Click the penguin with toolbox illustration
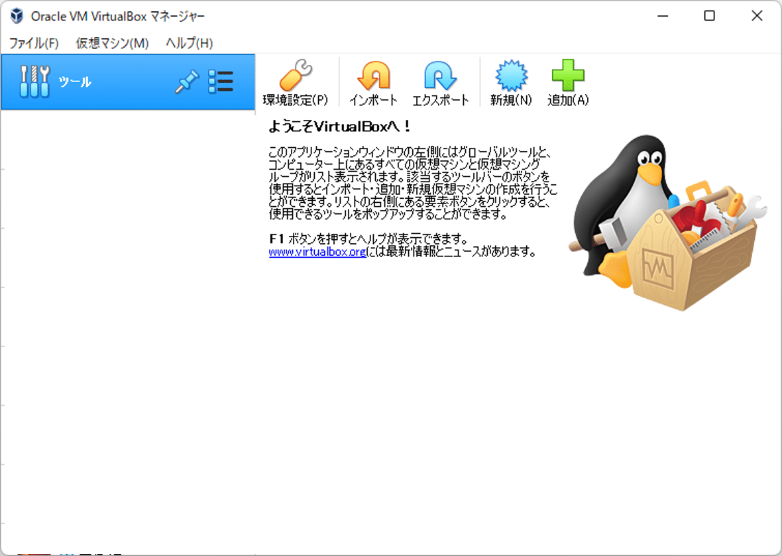782x556 pixels. (668, 223)
